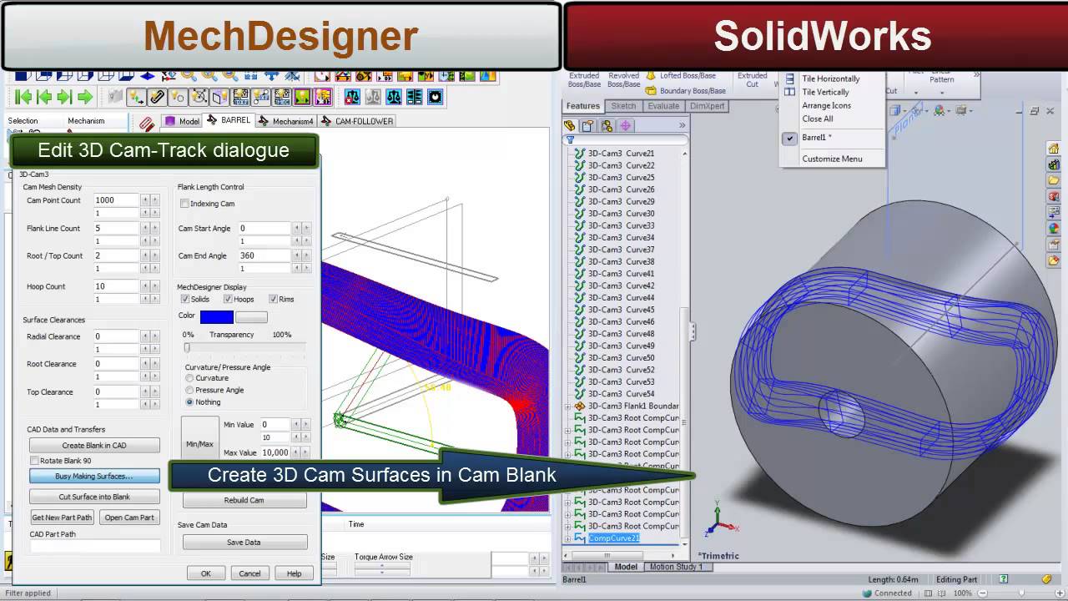Open the appearance color sphere dropdown
1068x601 pixels.
tap(950, 111)
